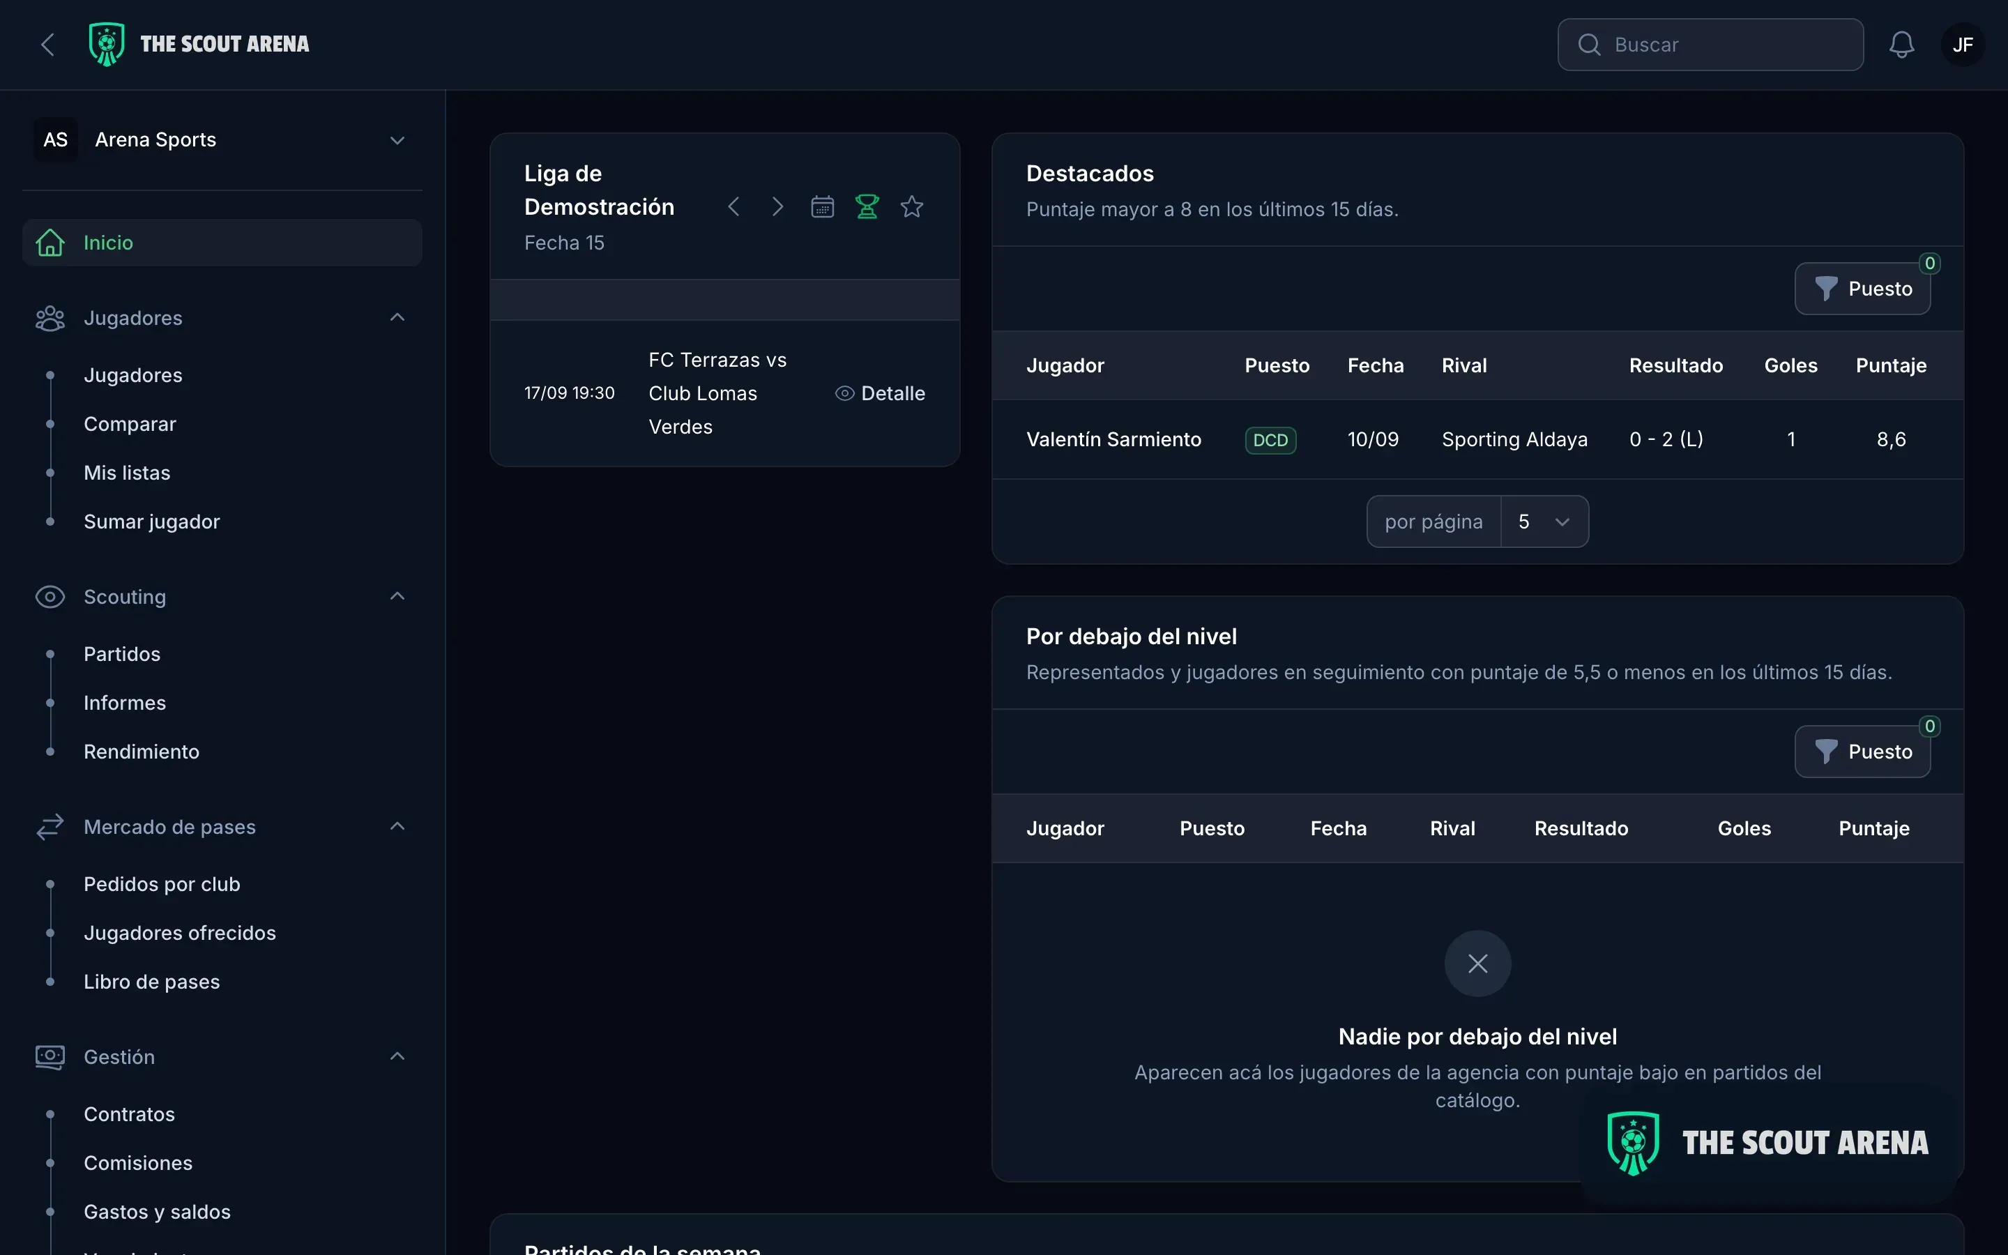The height and width of the screenshot is (1255, 2008).
Task: Click the Jugadores group people icon
Action: (50, 319)
